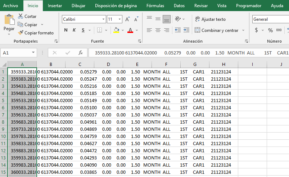This screenshot has height=177, width=289.
Task: Switch to Vista tab
Action: (x=222, y=6)
